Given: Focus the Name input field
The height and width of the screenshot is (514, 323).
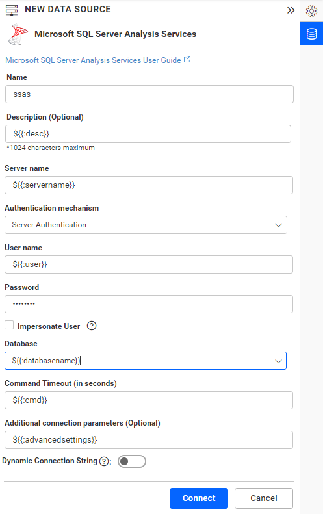Looking at the screenshot, I should [x=149, y=94].
